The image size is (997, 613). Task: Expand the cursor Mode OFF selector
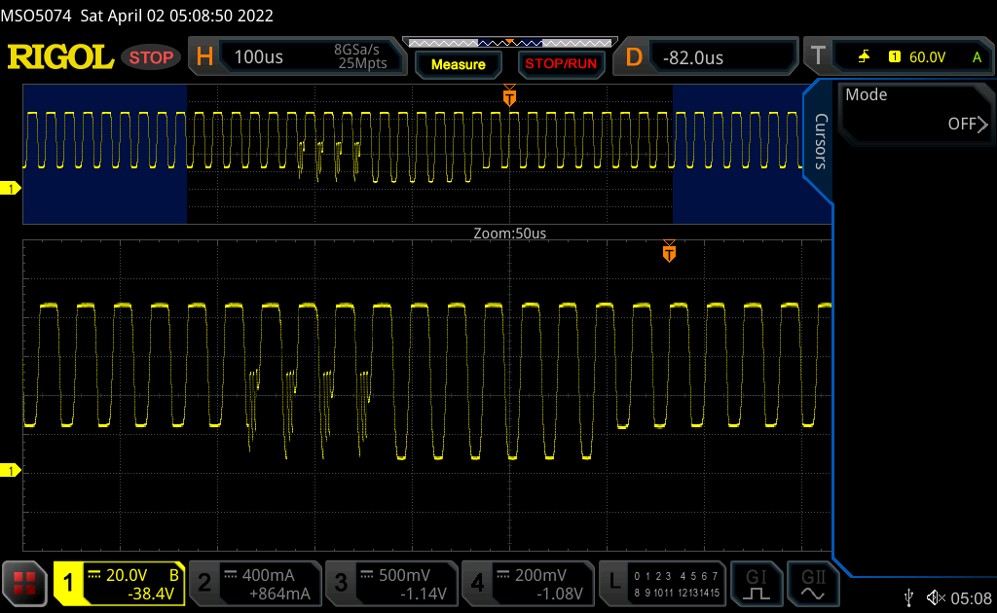click(x=915, y=113)
